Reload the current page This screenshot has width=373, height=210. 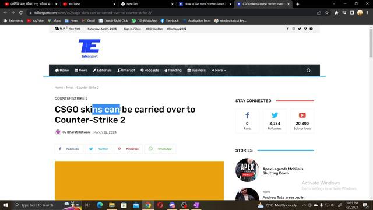point(21,13)
